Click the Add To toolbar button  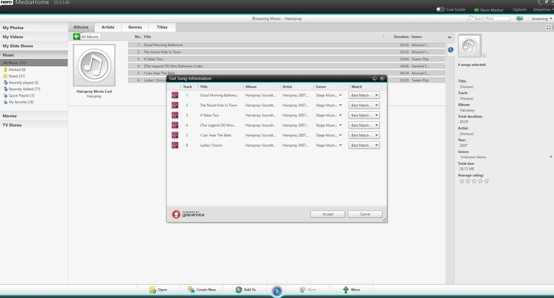(x=245, y=290)
